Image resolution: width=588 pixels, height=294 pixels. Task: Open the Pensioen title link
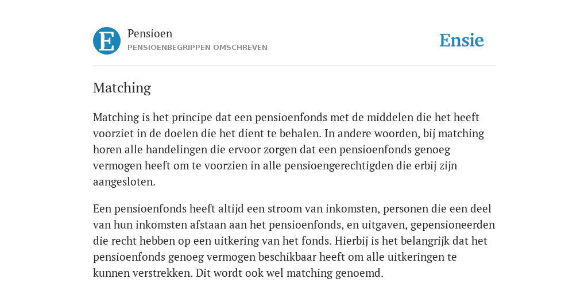click(150, 33)
